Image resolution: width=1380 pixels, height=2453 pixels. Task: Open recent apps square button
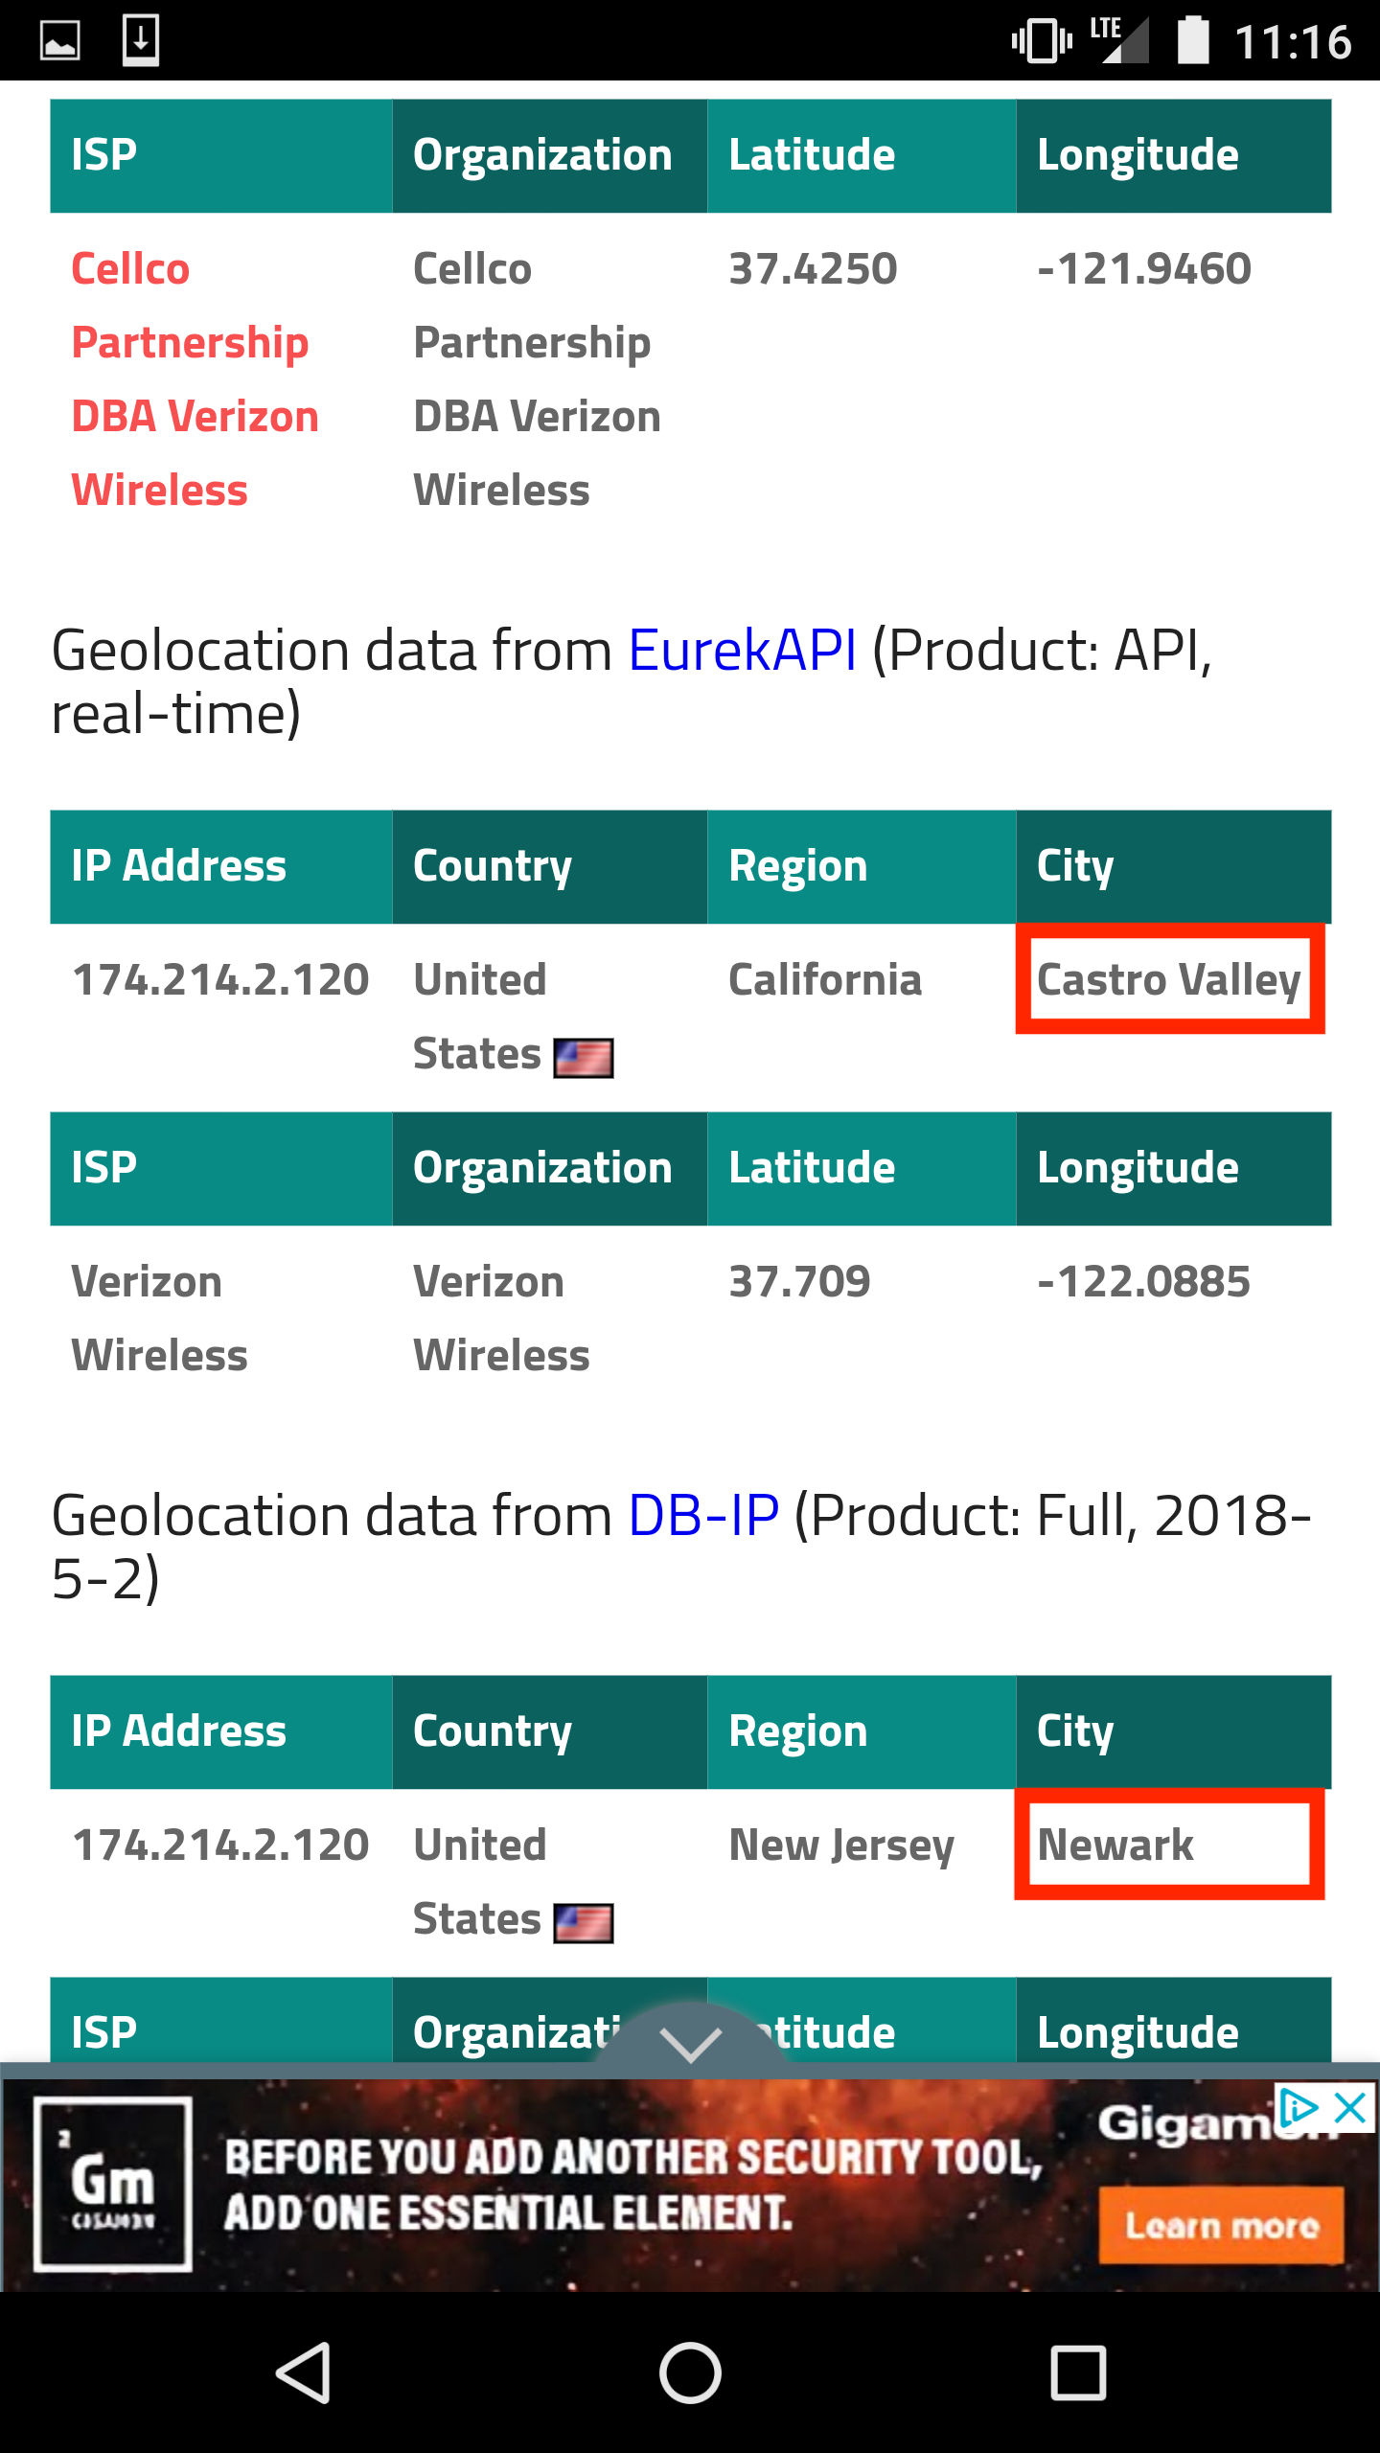tap(1078, 2373)
